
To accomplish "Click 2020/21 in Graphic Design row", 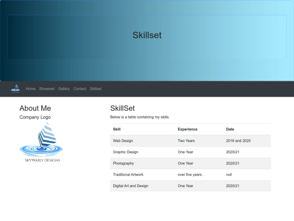I will pos(247,152).
